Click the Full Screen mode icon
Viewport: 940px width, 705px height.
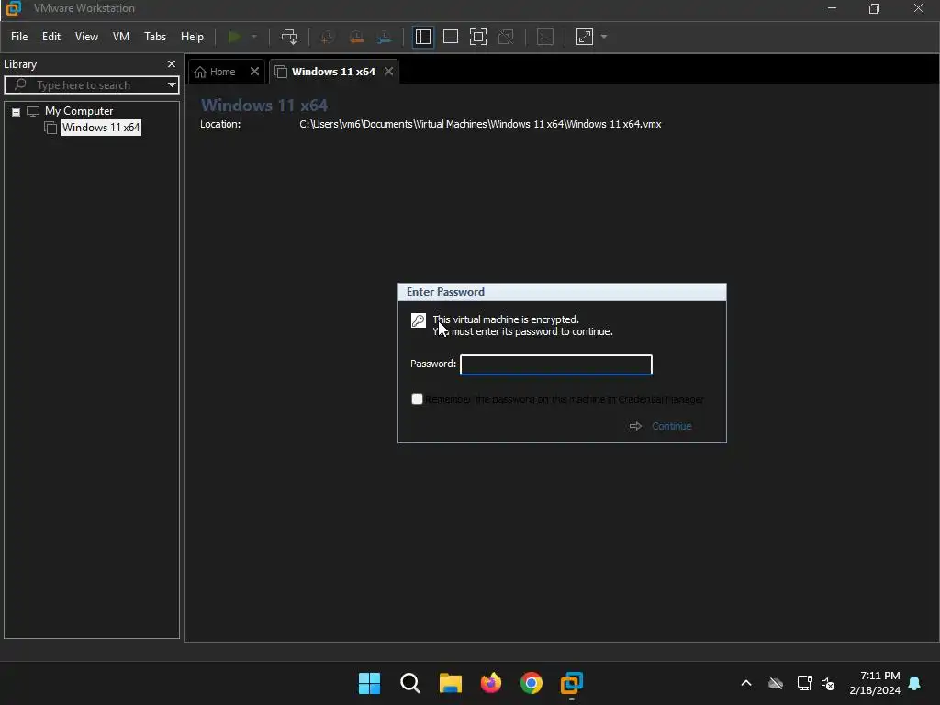(x=477, y=37)
